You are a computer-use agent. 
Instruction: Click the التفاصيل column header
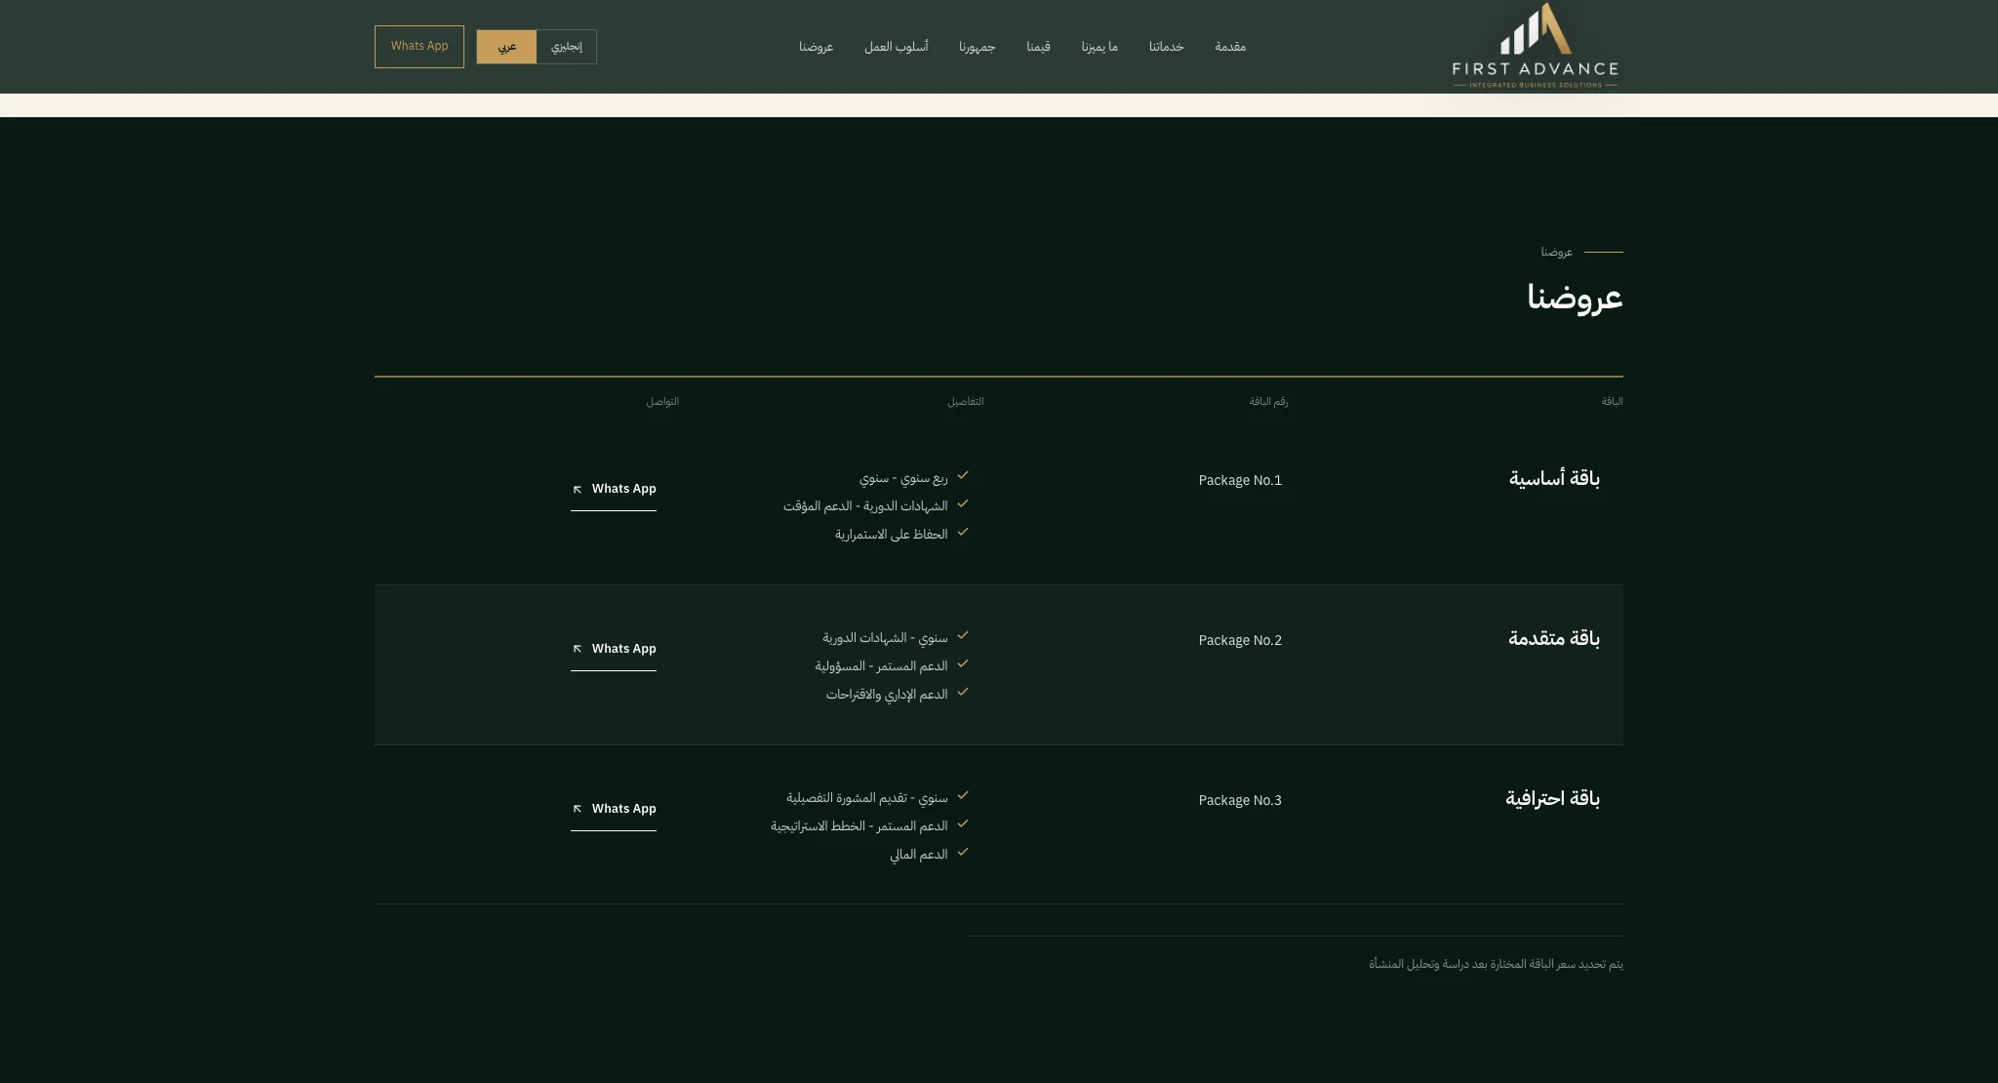pyautogui.click(x=965, y=402)
